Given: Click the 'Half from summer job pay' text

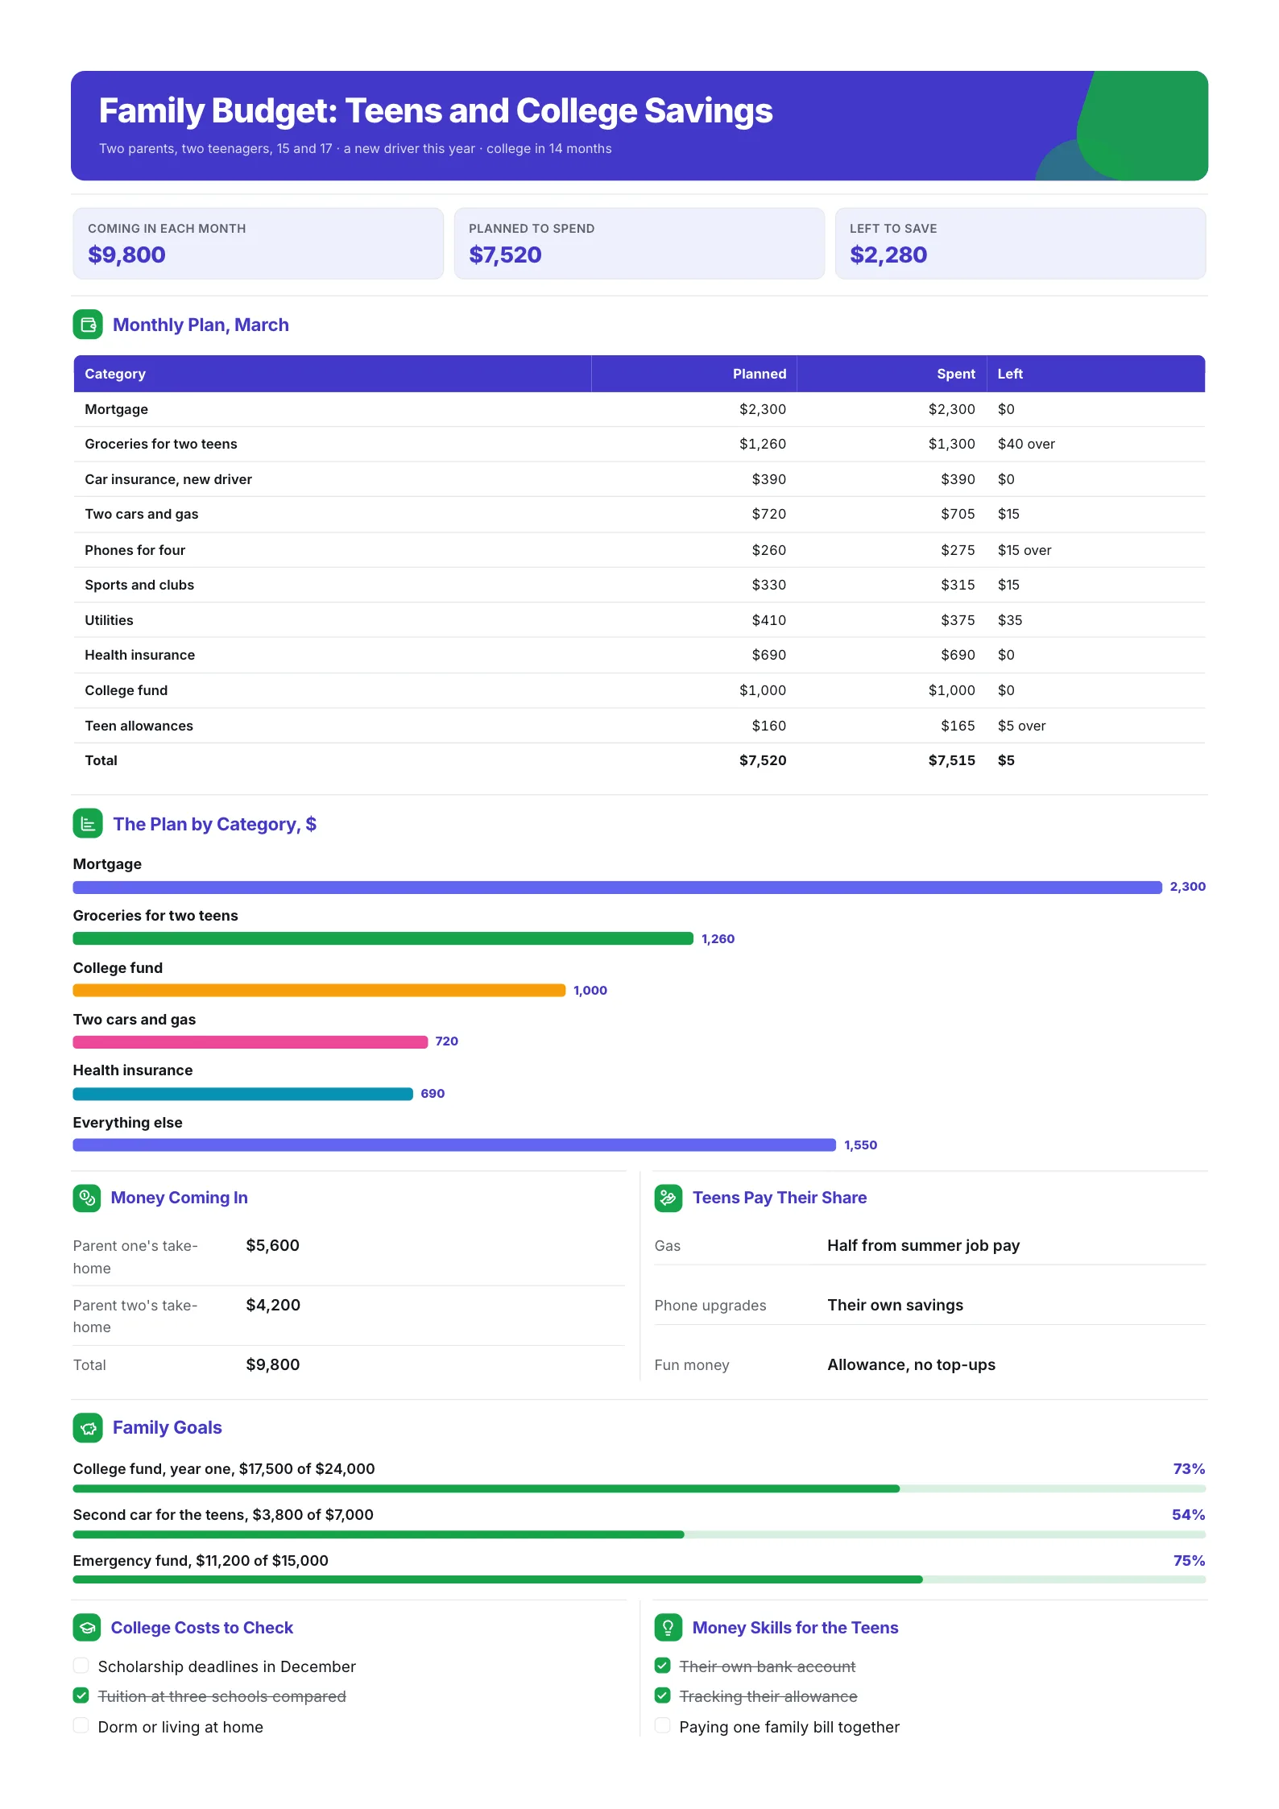Looking at the screenshot, I should (x=924, y=1245).
